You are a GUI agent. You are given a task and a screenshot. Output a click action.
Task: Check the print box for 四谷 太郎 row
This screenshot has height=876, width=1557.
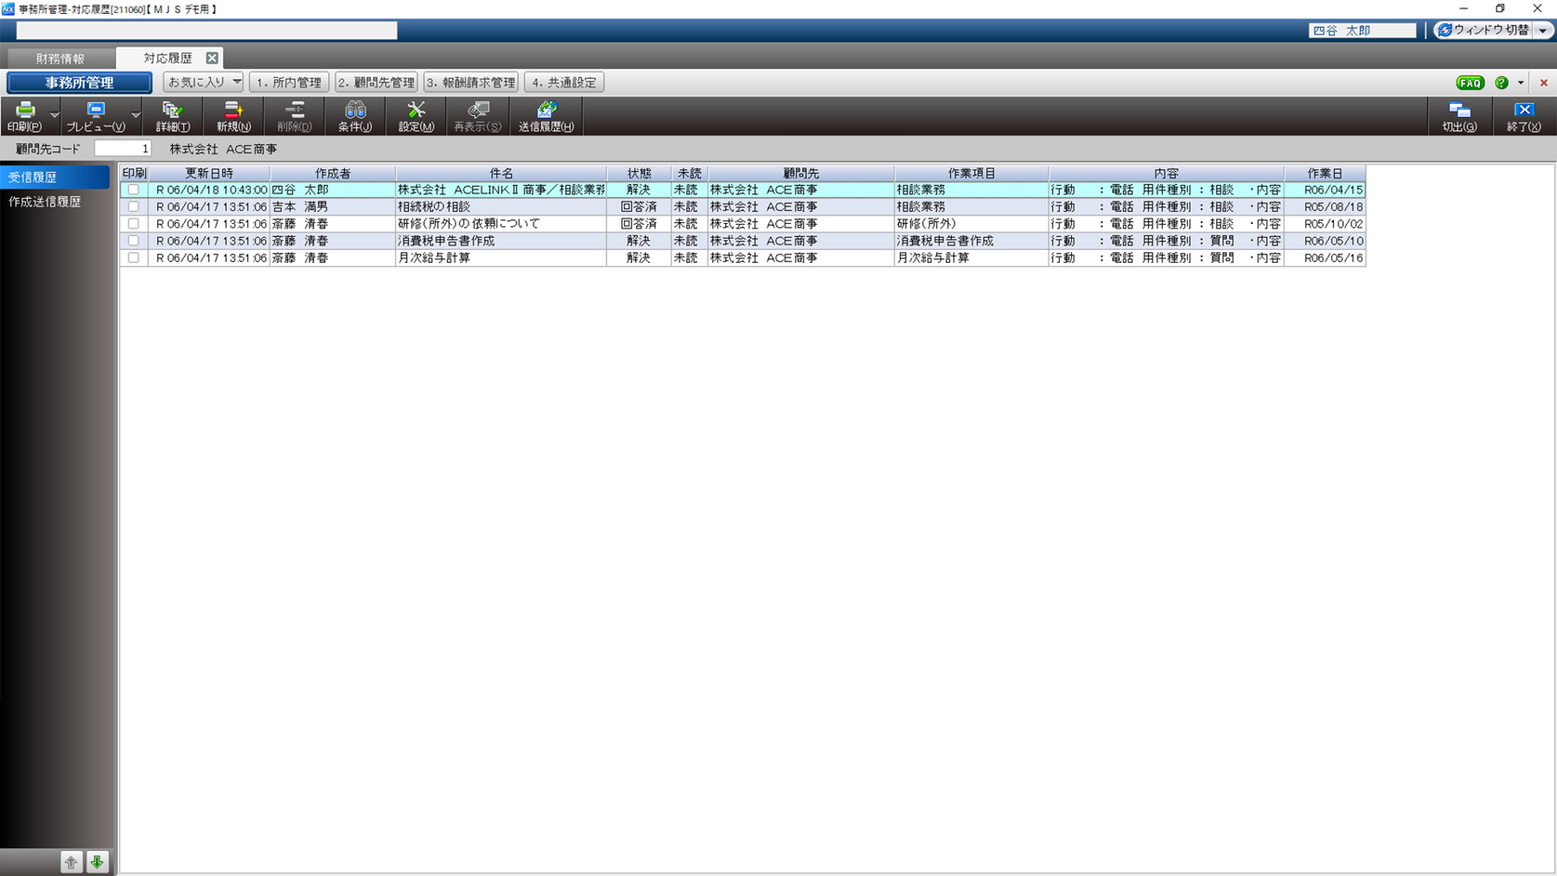point(134,190)
